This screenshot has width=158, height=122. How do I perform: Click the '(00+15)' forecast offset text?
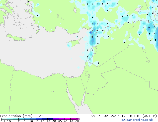point(150,116)
